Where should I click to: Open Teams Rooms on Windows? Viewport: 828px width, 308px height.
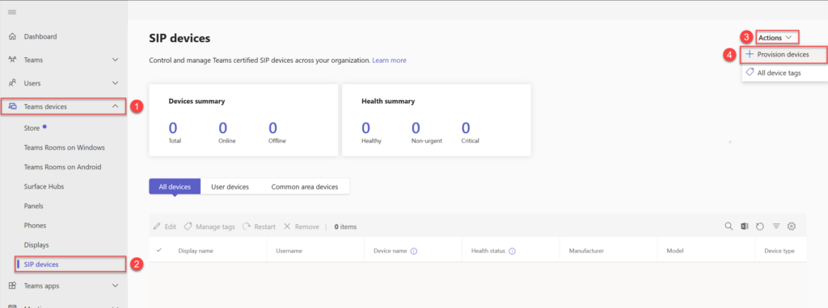(64, 148)
